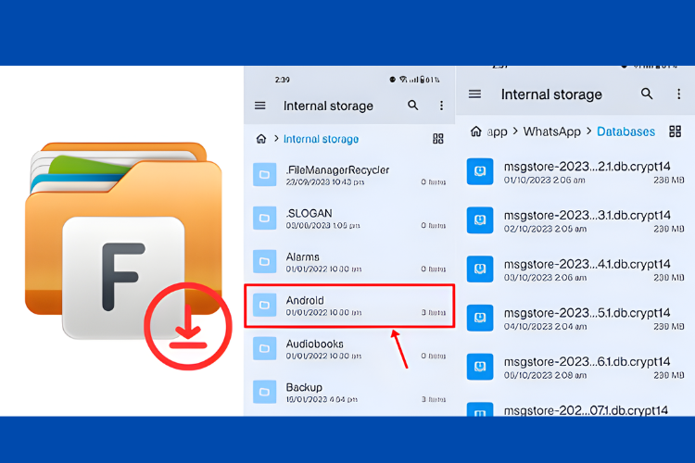Image resolution: width=695 pixels, height=463 pixels.
Task: Open the .SLOGAN folder name
Action: (309, 213)
